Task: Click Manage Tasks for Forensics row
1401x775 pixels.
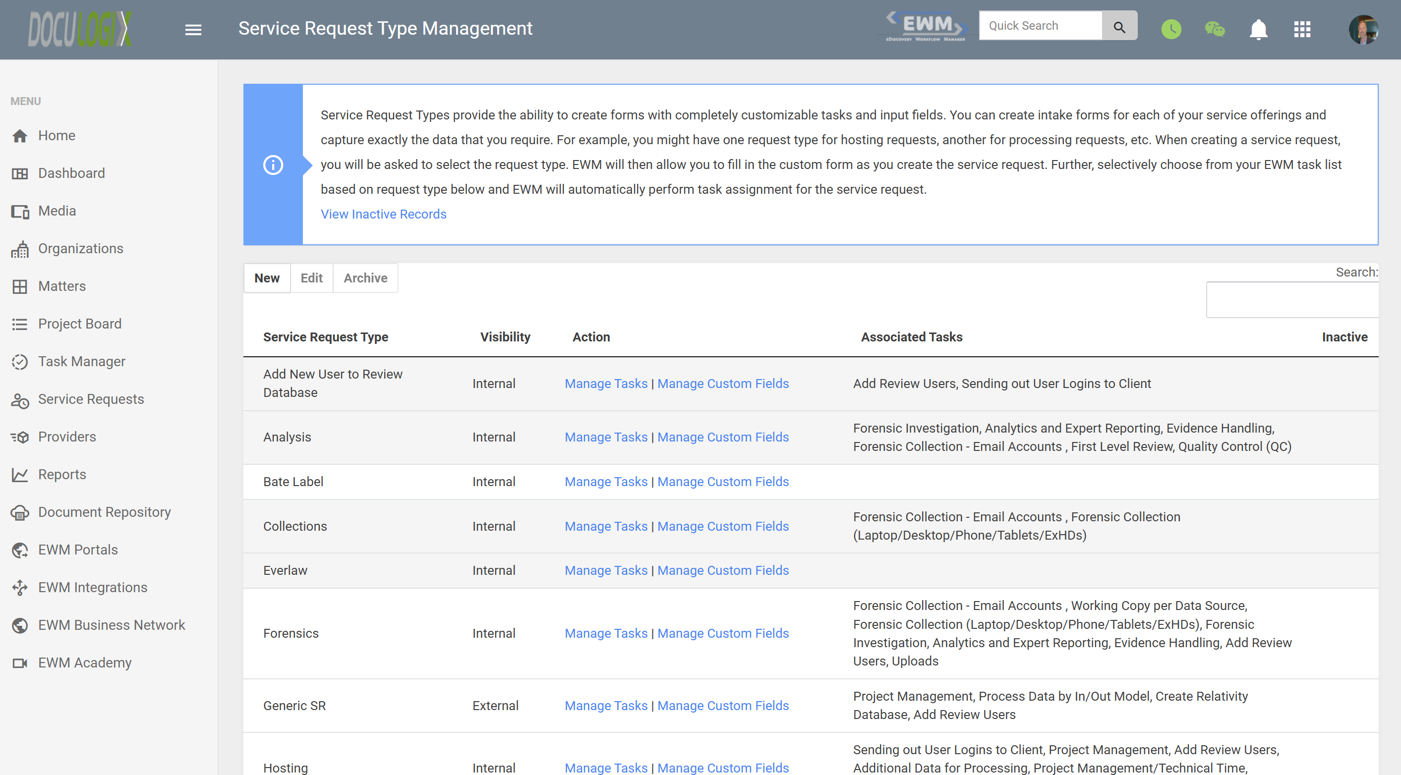Action: (x=606, y=633)
